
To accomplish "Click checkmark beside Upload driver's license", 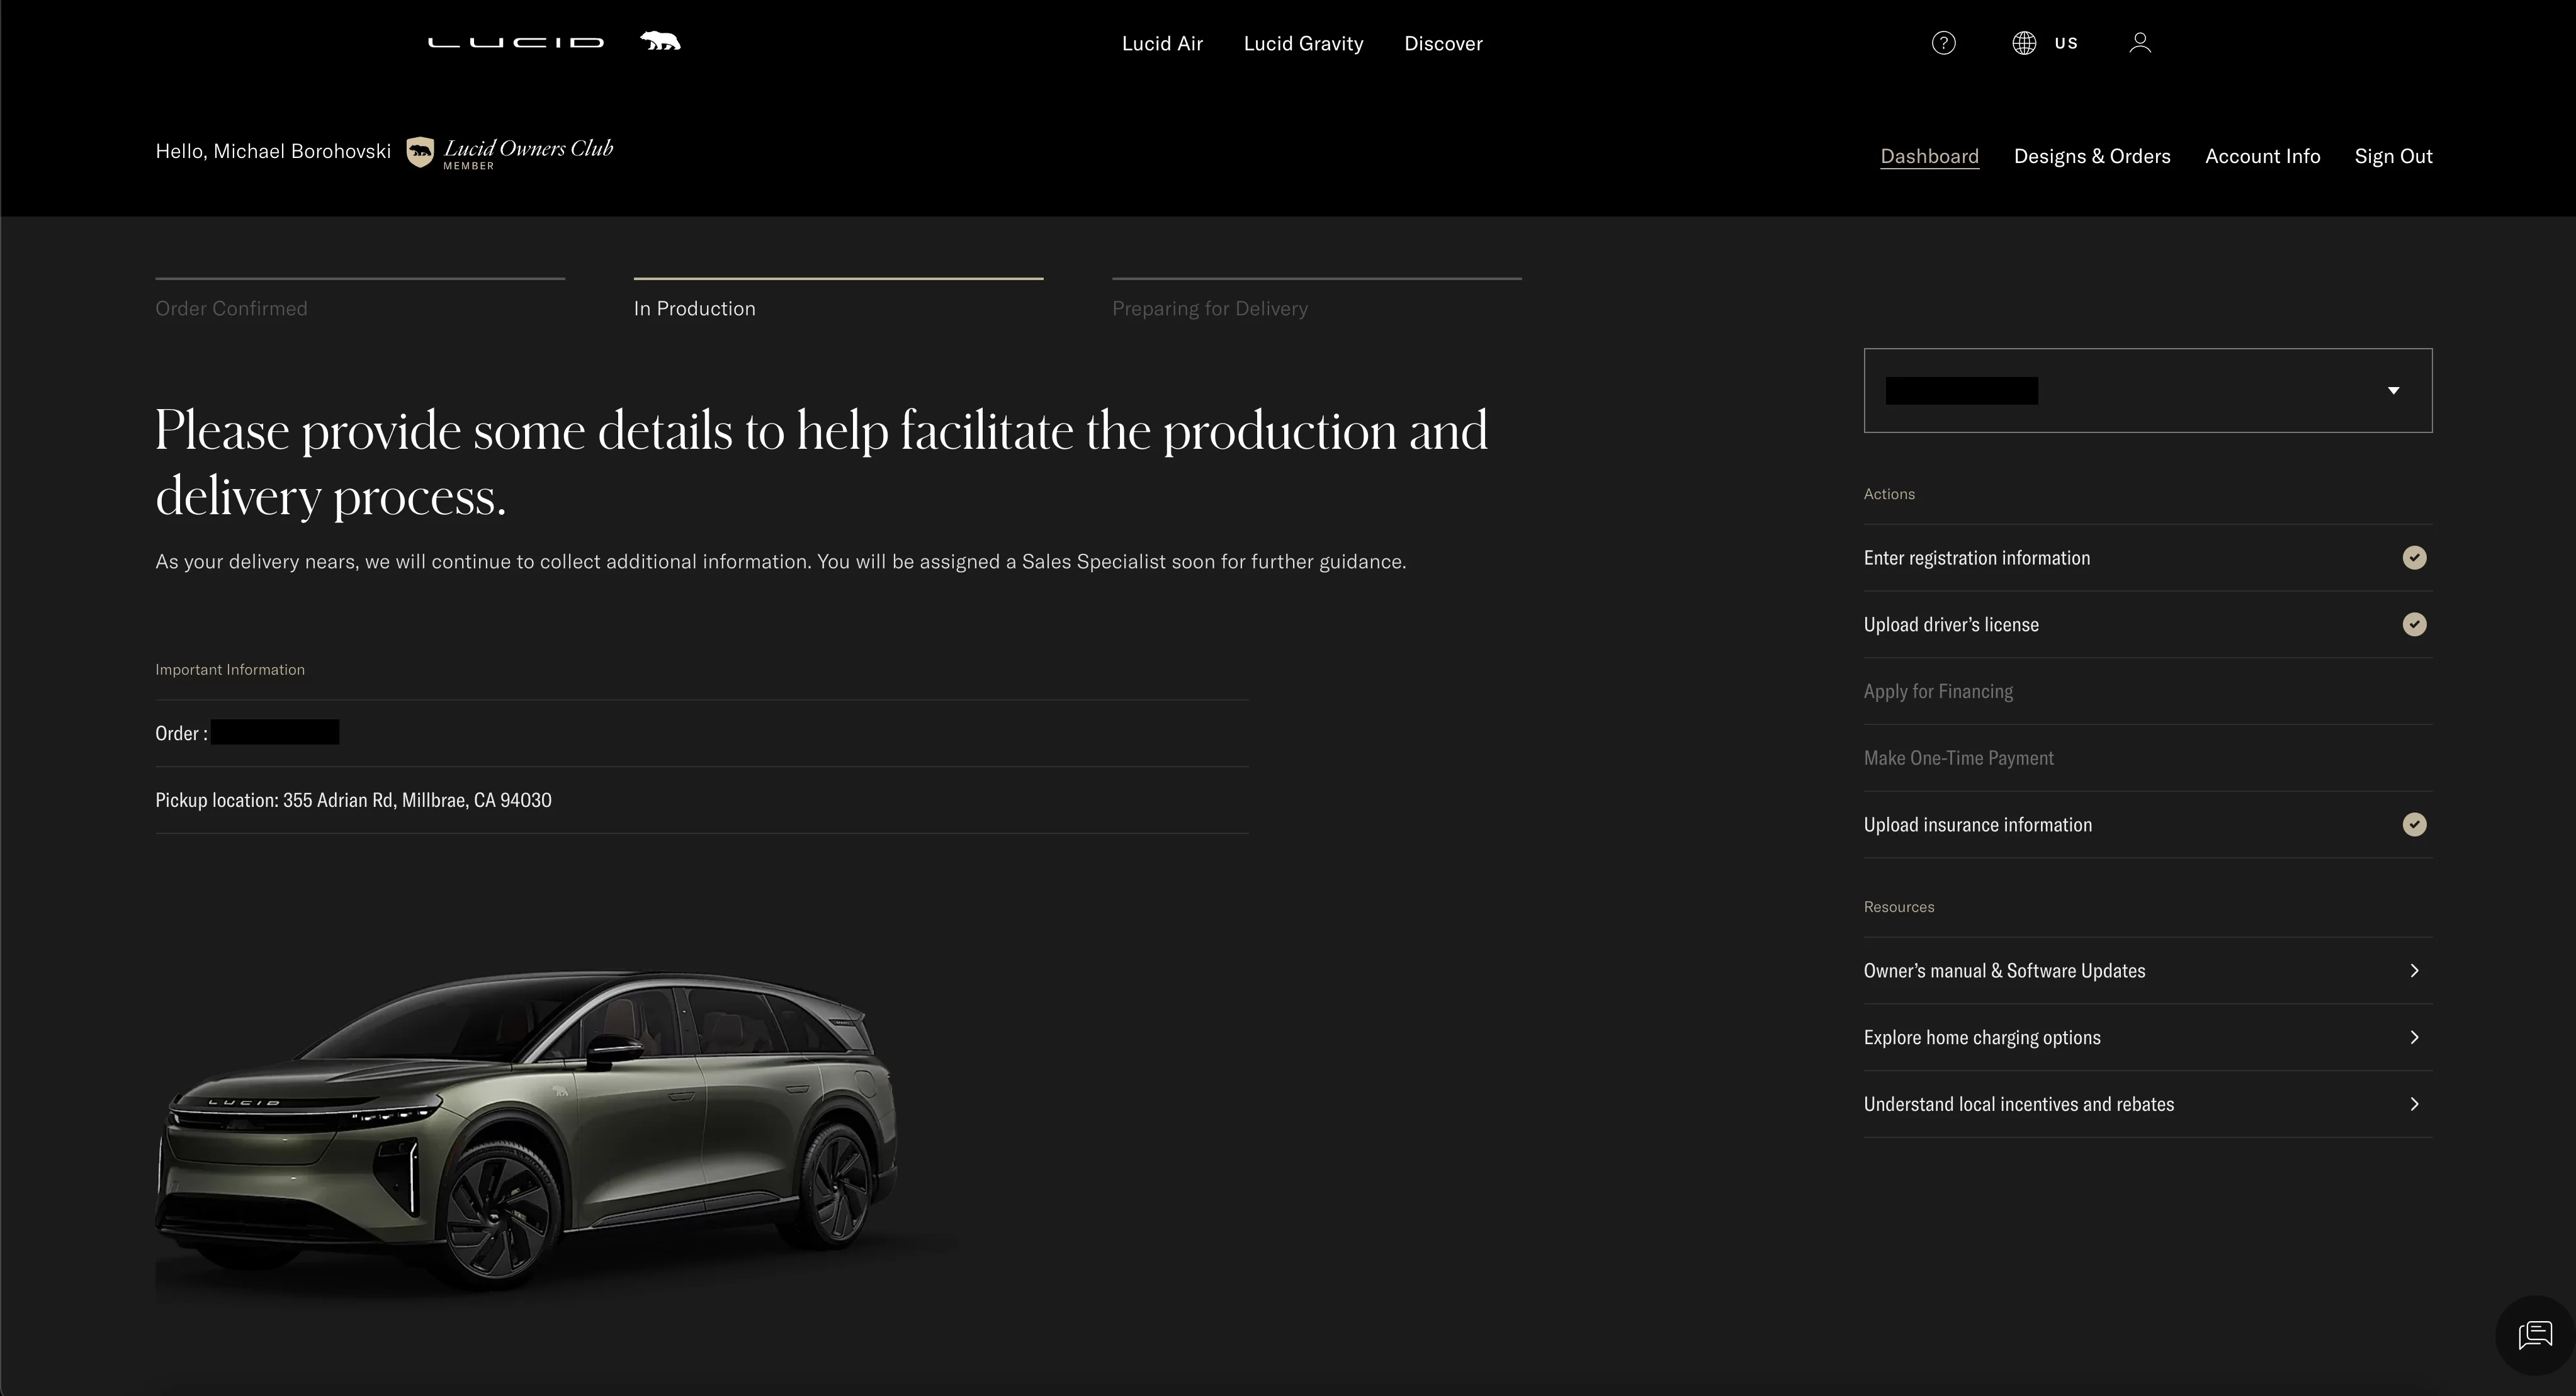I will pyautogui.click(x=2414, y=625).
